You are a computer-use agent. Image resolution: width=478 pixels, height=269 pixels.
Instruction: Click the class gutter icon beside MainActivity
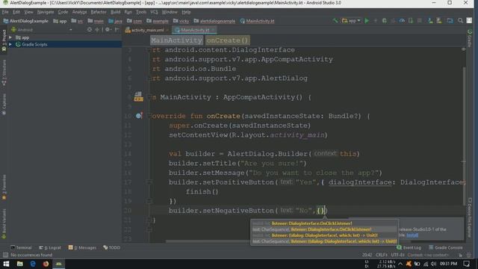[x=138, y=96]
